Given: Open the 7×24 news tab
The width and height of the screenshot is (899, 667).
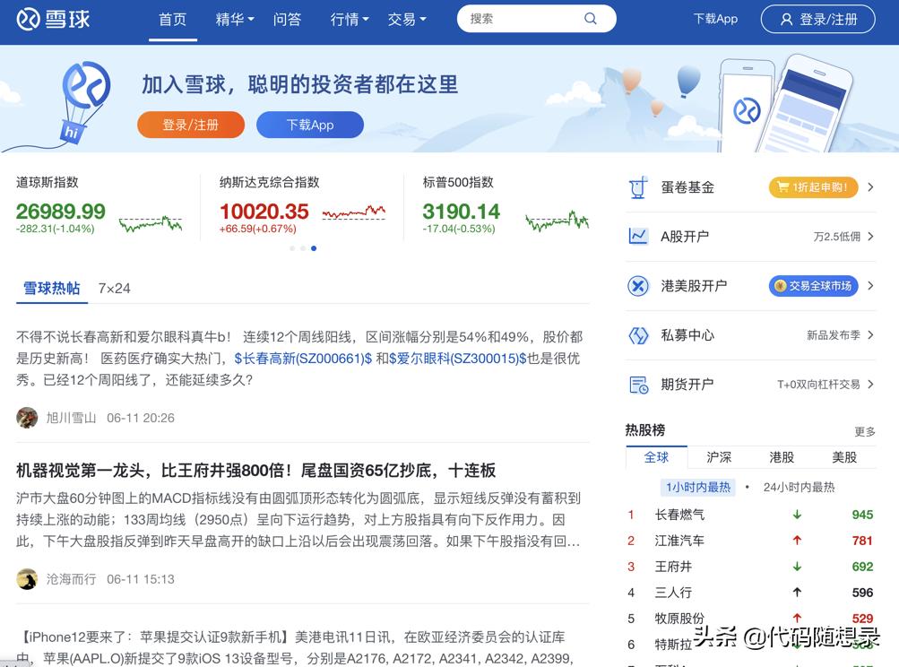Looking at the screenshot, I should point(114,289).
